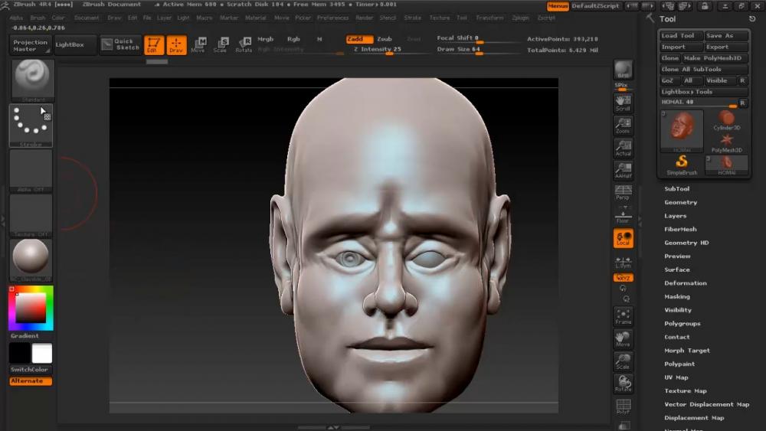
Task: Open the Preferences menu
Action: [332, 18]
